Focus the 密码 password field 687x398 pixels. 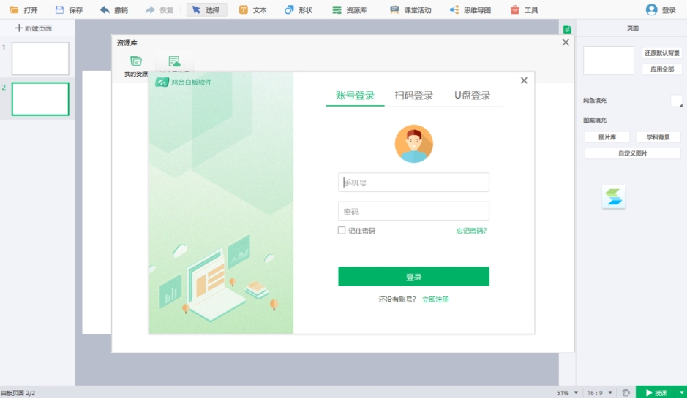[413, 211]
